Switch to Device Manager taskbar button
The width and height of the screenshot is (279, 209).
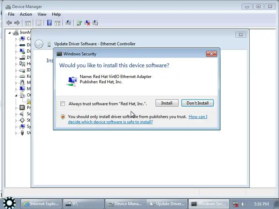coord(126,204)
